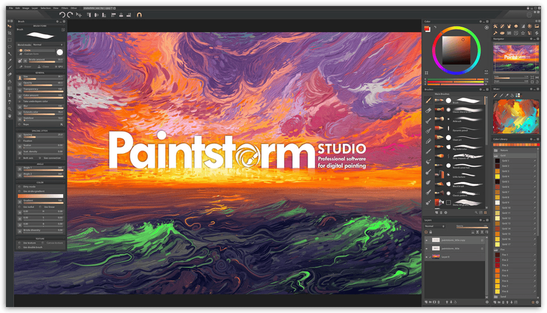This screenshot has width=547, height=313.
Task: Select the Gradient tool in left toolbar
Action: tap(10, 88)
